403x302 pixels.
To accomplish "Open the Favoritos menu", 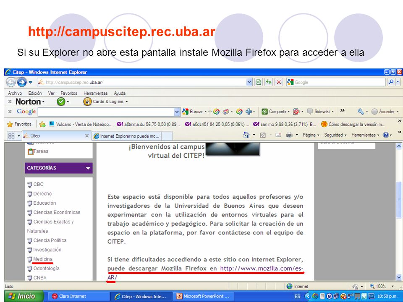I will (69, 93).
